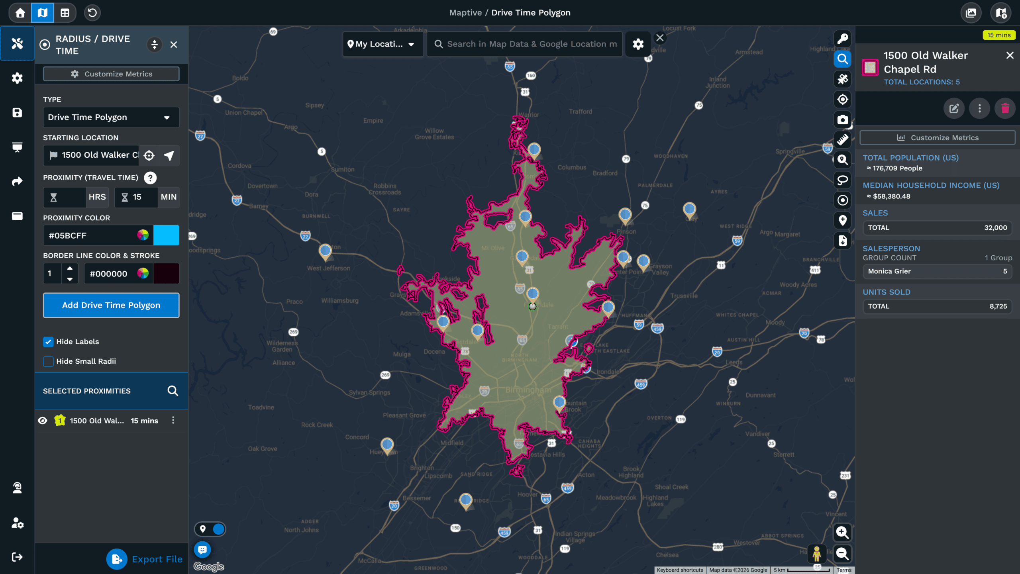Click the key tool icon on the map
The image size is (1020, 574).
(x=842, y=39)
